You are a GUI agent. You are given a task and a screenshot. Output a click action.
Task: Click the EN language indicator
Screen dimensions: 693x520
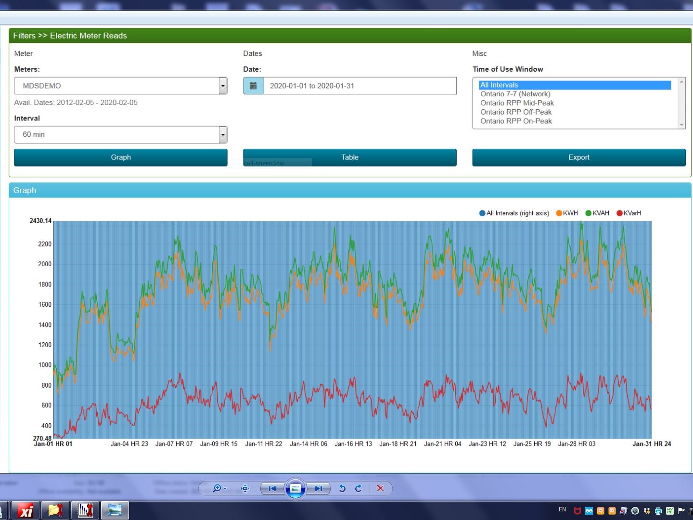(x=563, y=509)
